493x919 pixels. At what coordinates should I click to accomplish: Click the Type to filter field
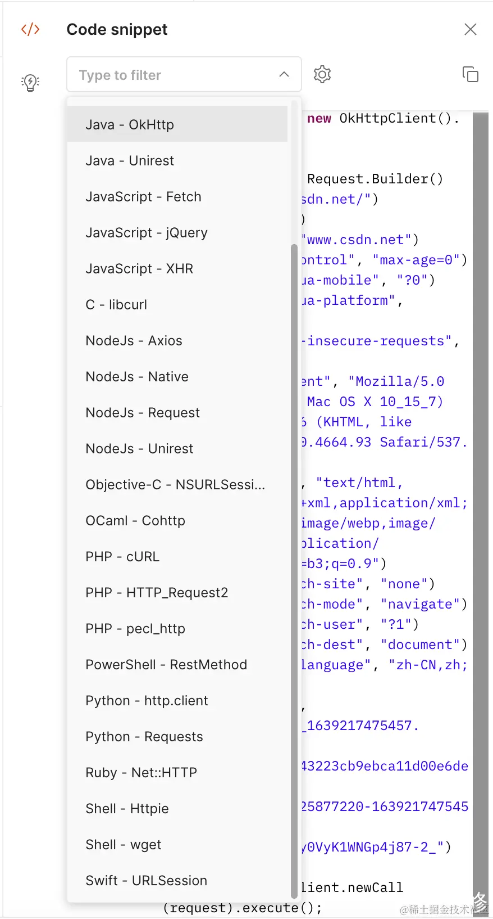point(184,74)
